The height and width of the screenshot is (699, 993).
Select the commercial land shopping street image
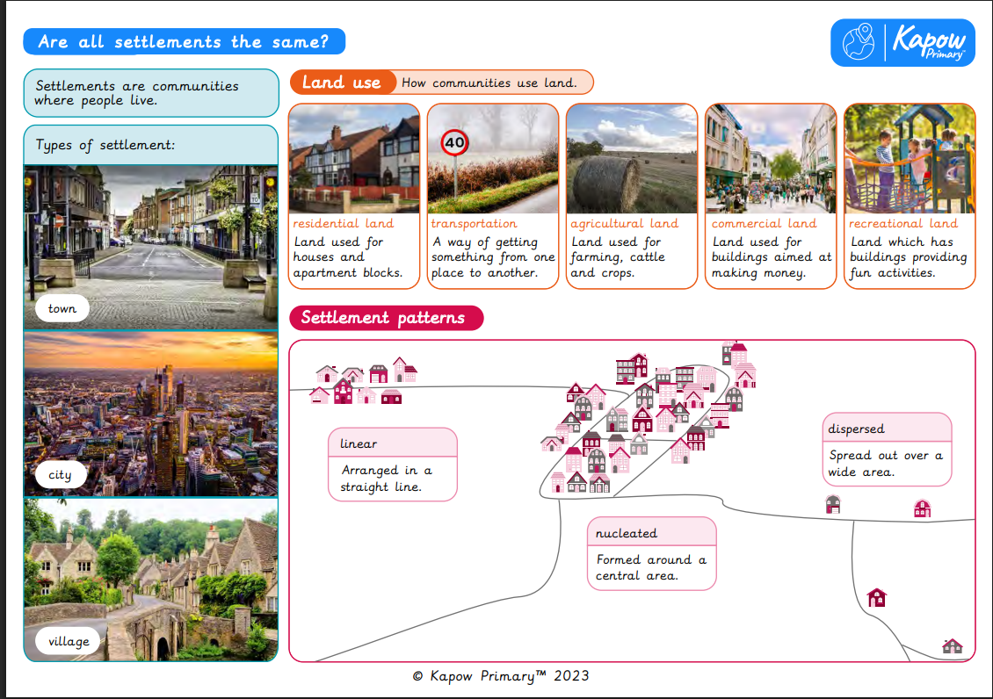tap(771, 159)
